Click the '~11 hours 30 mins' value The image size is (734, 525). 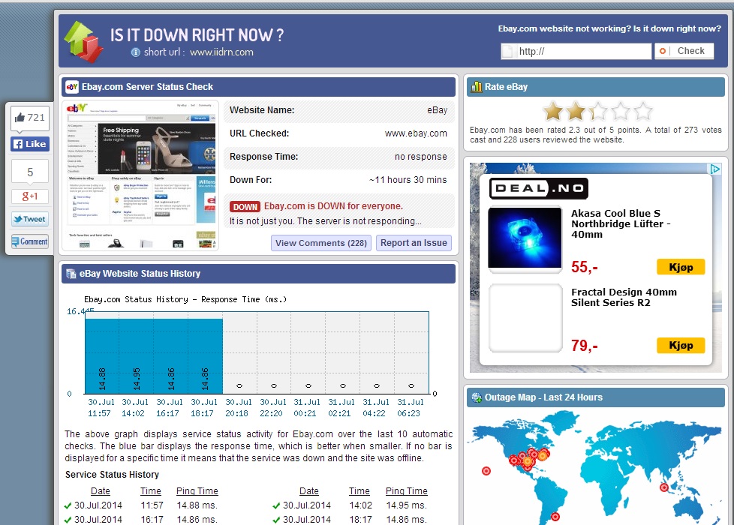click(408, 180)
